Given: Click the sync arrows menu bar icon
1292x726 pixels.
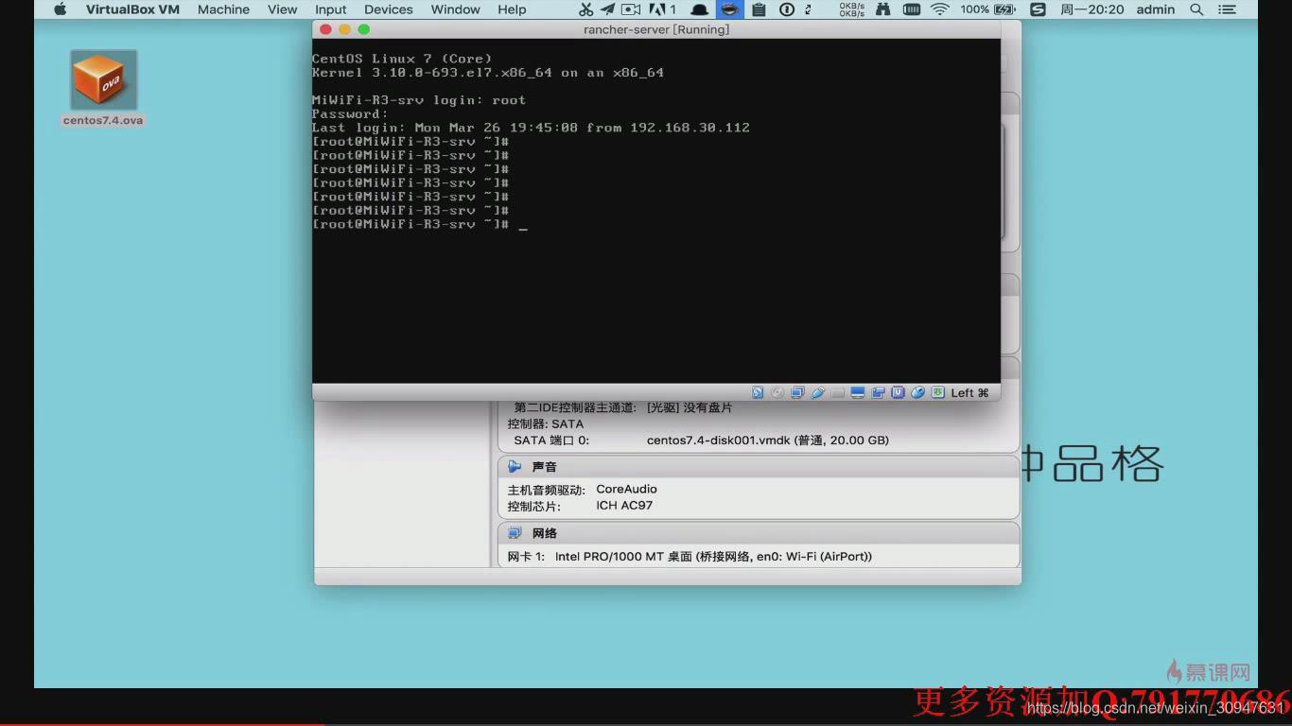Looking at the screenshot, I should point(809,9).
